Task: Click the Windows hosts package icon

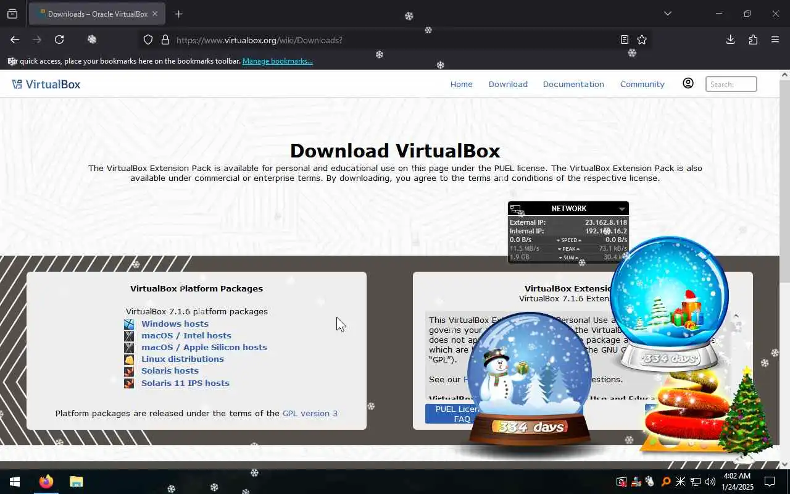Action: pyautogui.click(x=129, y=324)
